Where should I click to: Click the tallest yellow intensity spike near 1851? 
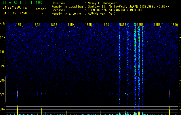pyautogui.click(x=18, y=110)
